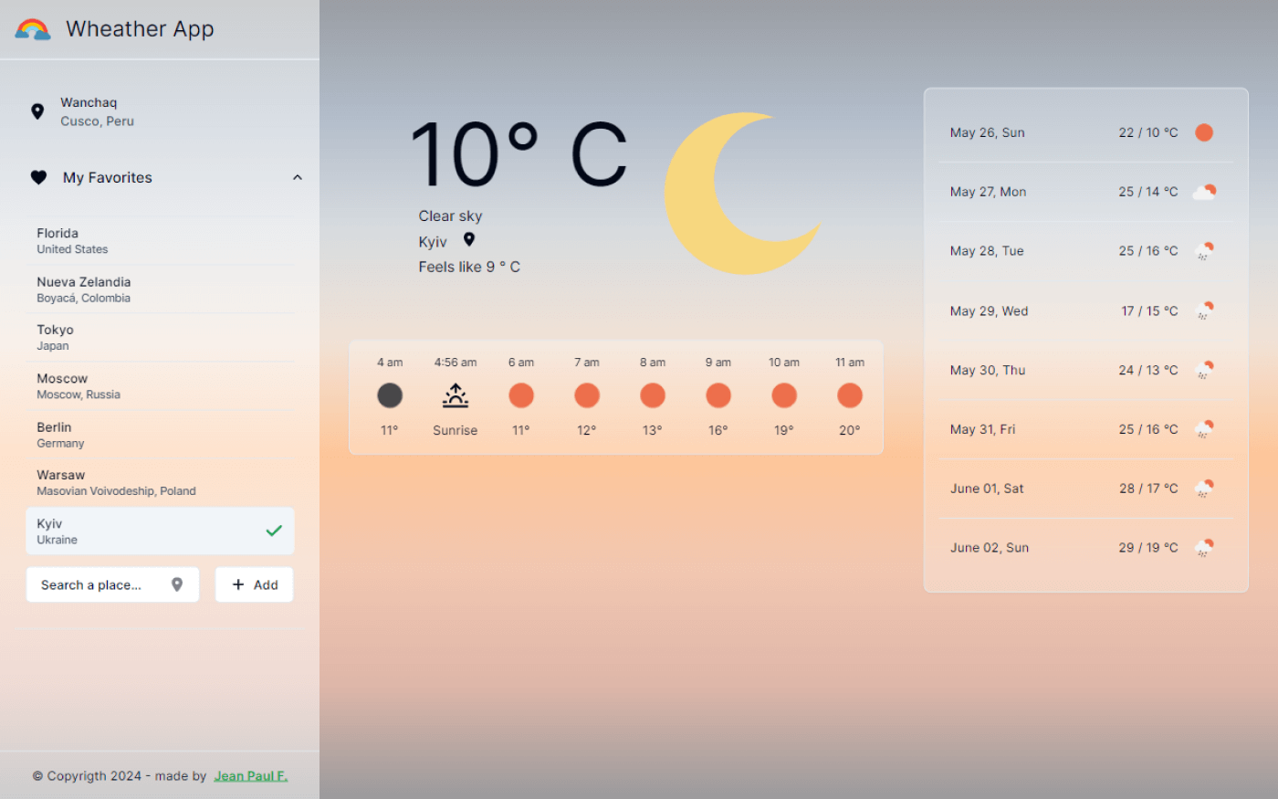Click the location pin next to Kyiv temperature
Viewport: 1278px width, 799px height.
tap(468, 239)
